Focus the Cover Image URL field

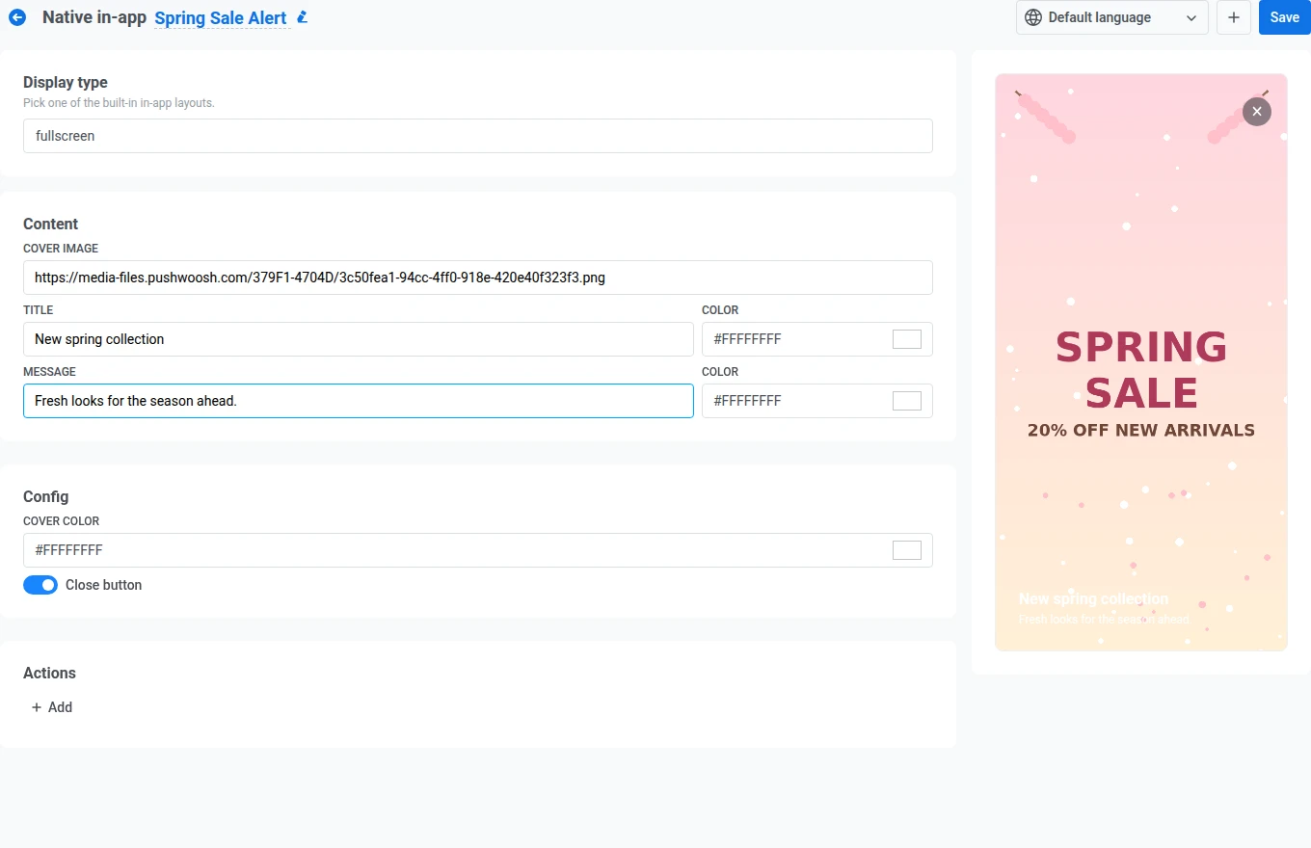[x=478, y=278]
